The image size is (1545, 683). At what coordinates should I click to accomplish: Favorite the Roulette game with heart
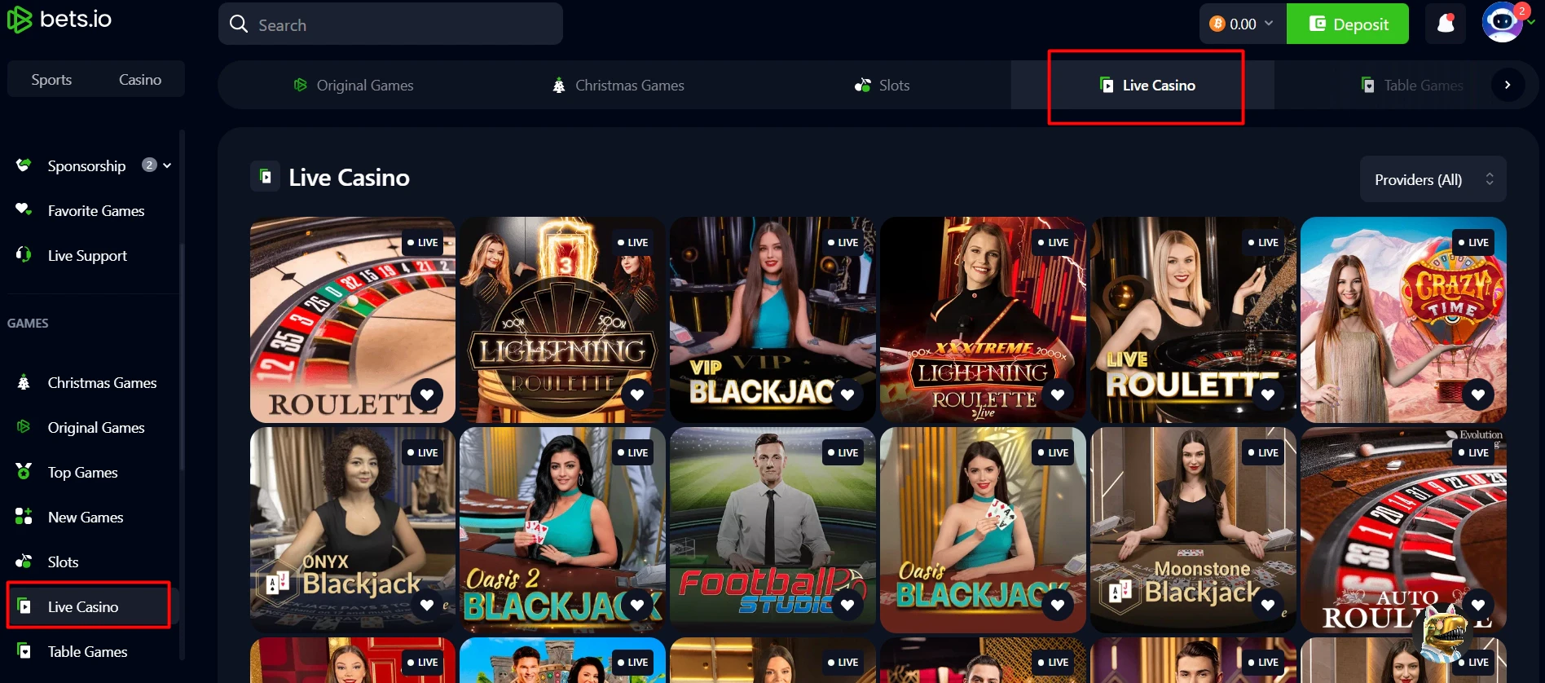click(427, 394)
